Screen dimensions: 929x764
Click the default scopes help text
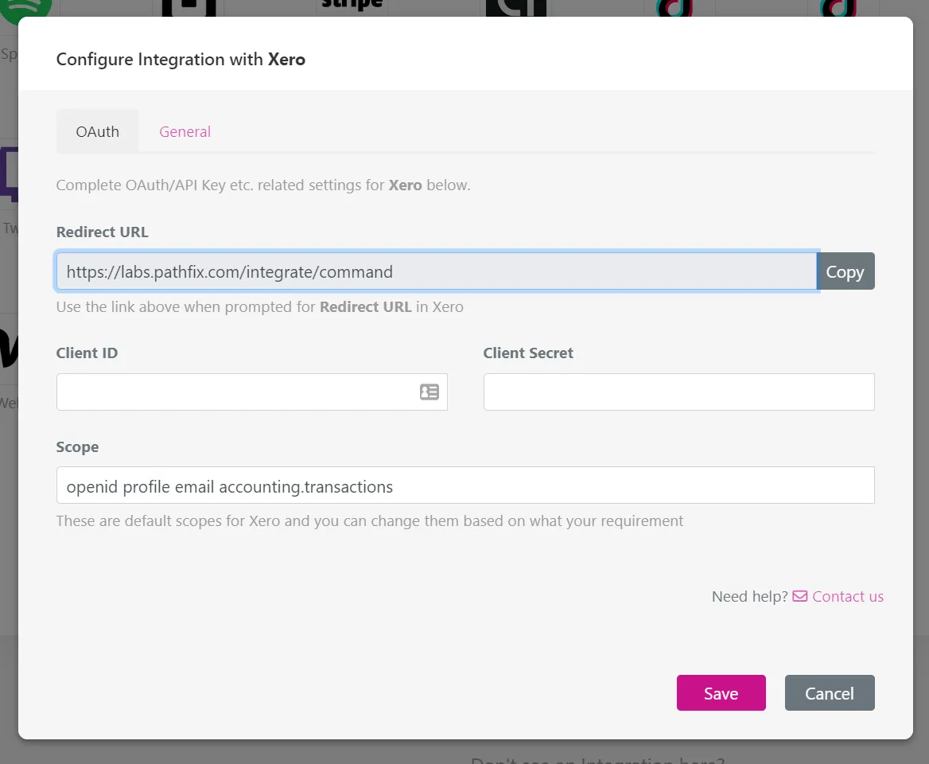(370, 521)
